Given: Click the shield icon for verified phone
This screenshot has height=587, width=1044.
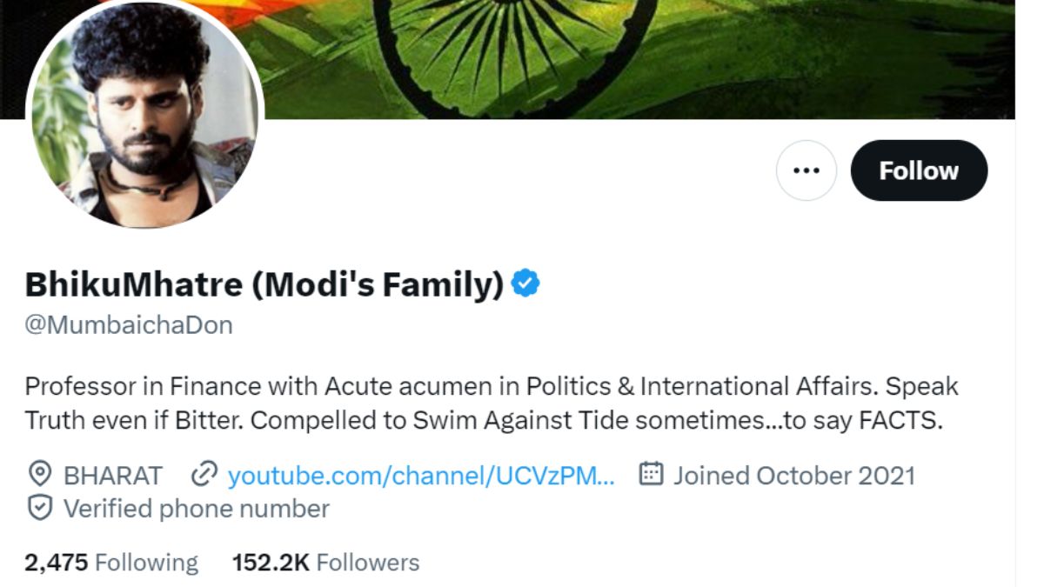Looking at the screenshot, I should coord(39,508).
